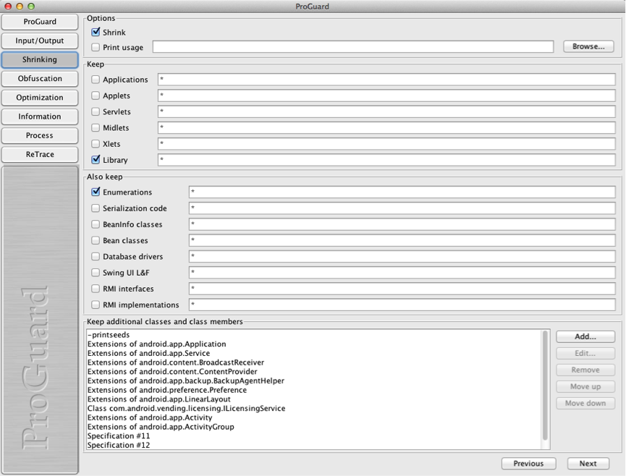Click the BeanInfo classes filter field
The width and height of the screenshot is (626, 476).
402,224
